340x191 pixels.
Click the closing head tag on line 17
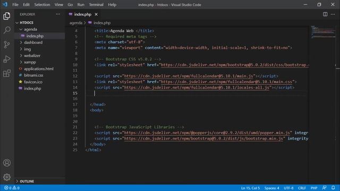(98, 105)
